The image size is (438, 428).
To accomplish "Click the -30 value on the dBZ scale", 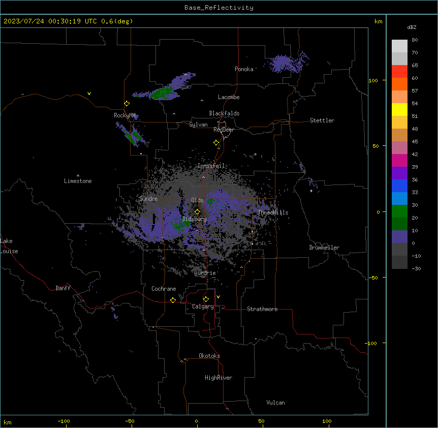I will [x=416, y=268].
